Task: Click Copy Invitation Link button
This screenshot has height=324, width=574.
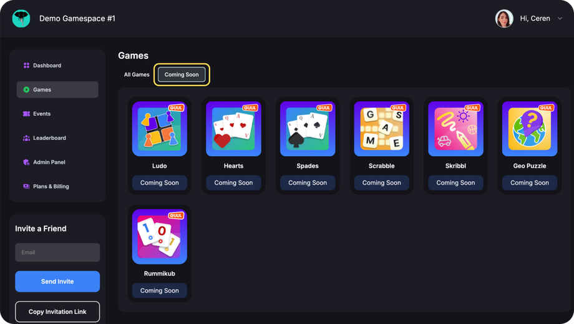Action: click(57, 312)
